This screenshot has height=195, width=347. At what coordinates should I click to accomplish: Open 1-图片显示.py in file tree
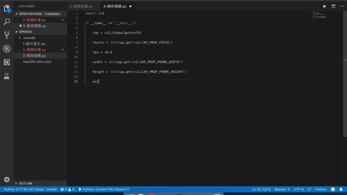point(41,44)
